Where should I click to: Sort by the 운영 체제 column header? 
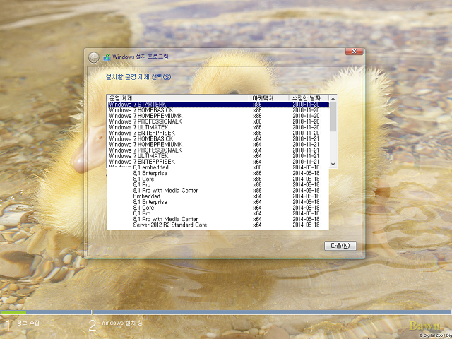178,98
